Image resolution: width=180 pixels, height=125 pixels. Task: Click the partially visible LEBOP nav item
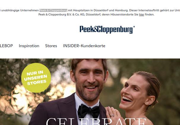tap(6, 46)
